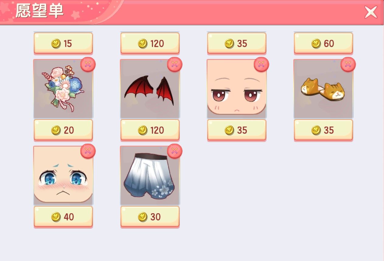Select the crying blue-eyed face thumbnail

point(63,176)
